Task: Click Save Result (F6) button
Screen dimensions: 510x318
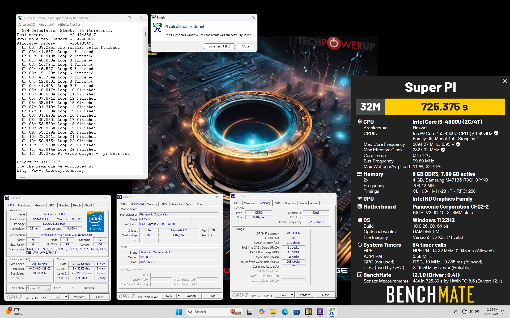Action: point(219,46)
